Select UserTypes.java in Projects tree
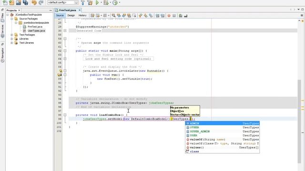This screenshot has height=171, width=305. tap(36, 31)
